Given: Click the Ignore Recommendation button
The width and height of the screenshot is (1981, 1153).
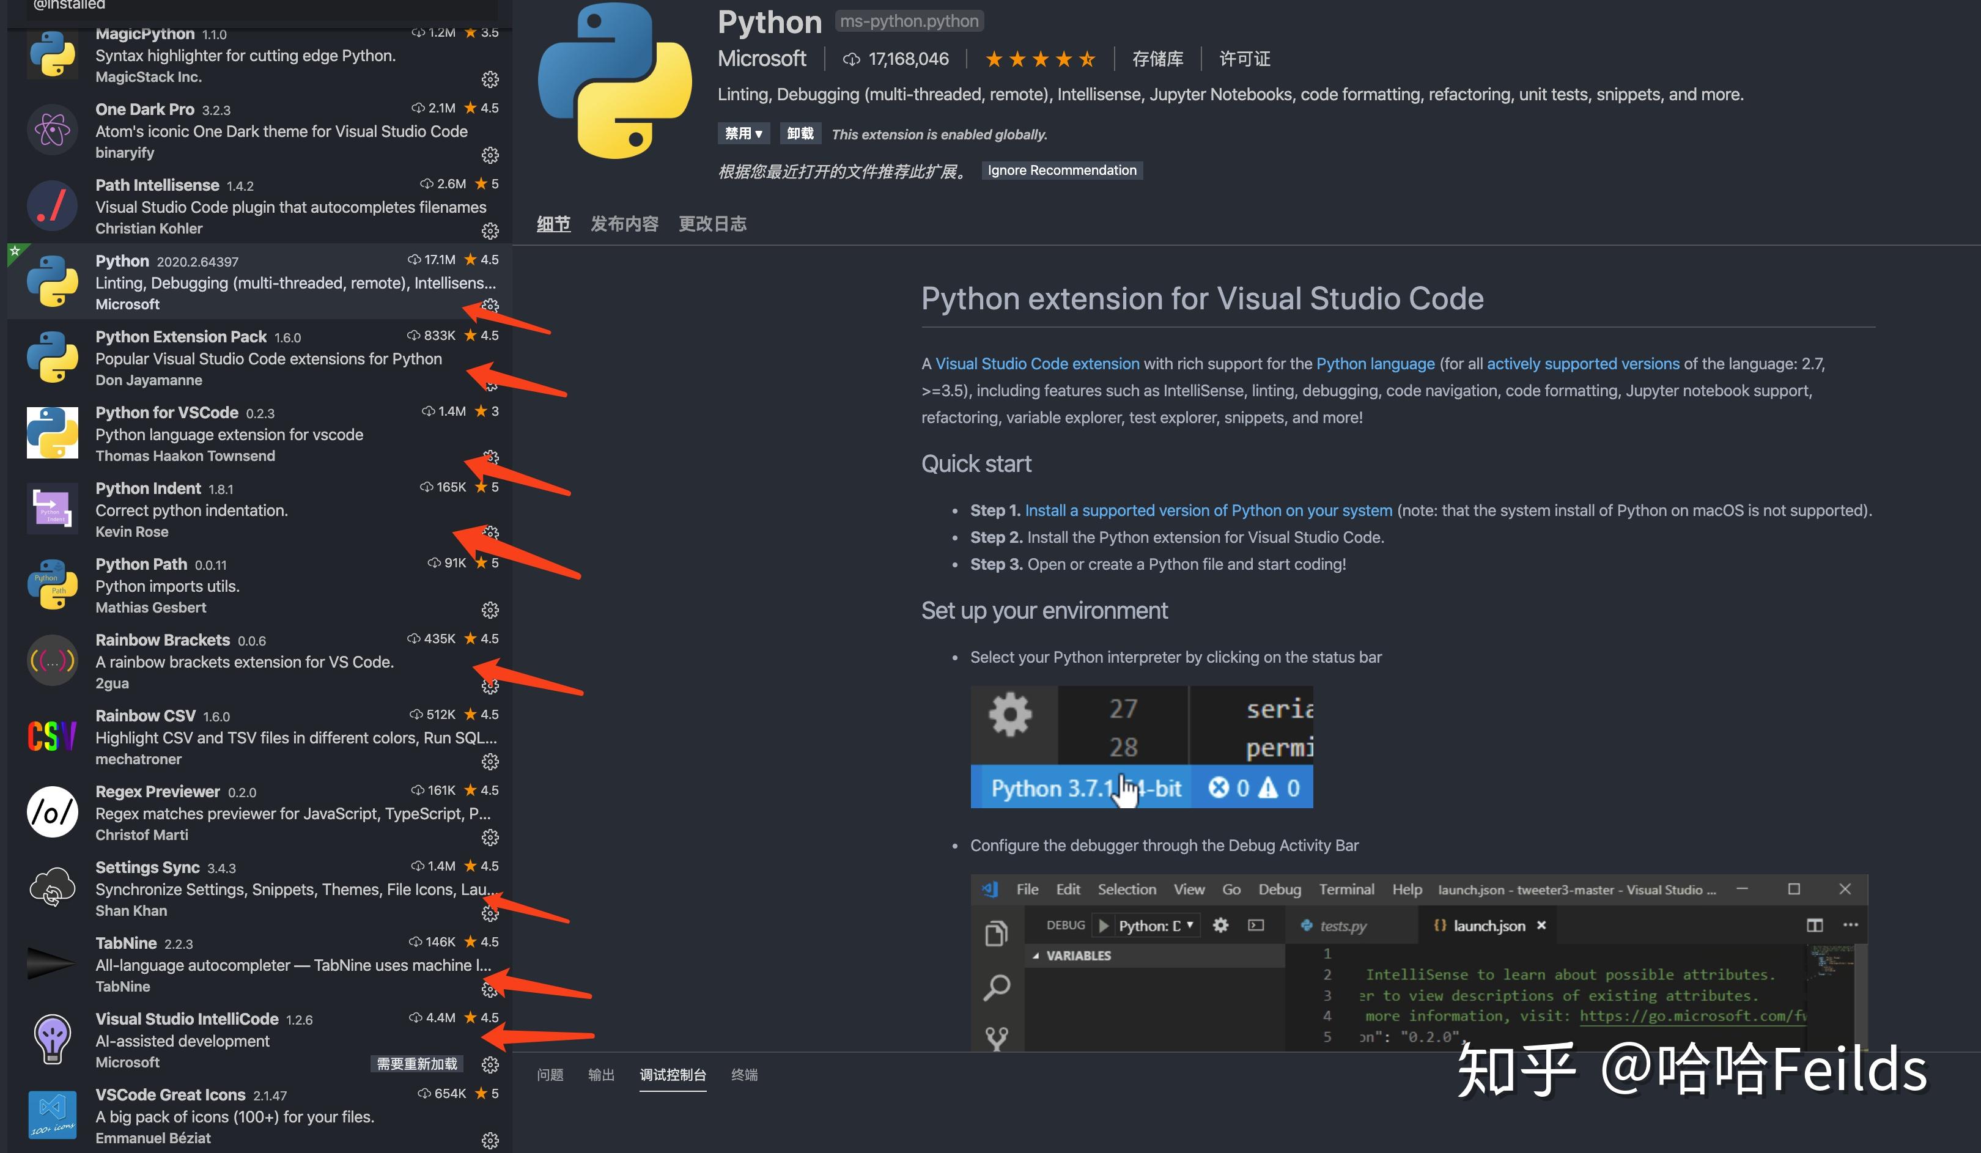Looking at the screenshot, I should click(1062, 170).
